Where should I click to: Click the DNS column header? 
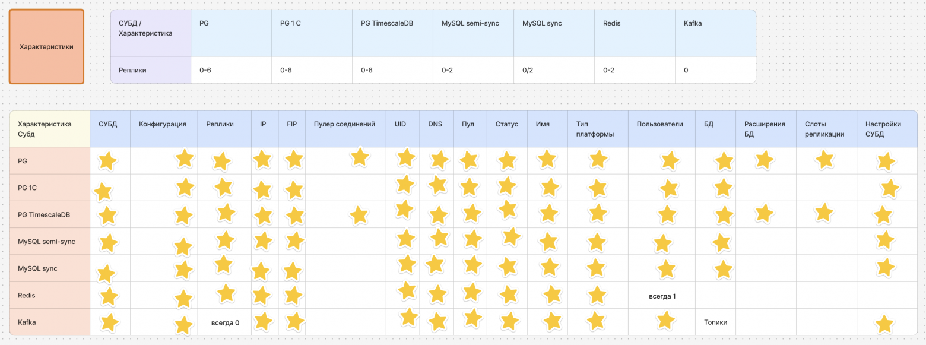(436, 129)
